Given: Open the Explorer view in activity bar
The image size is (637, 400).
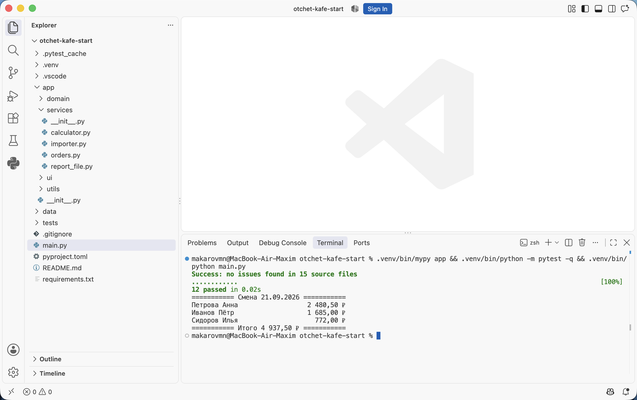Looking at the screenshot, I should [13, 27].
